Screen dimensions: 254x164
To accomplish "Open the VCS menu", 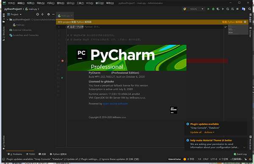I will click(90, 3).
